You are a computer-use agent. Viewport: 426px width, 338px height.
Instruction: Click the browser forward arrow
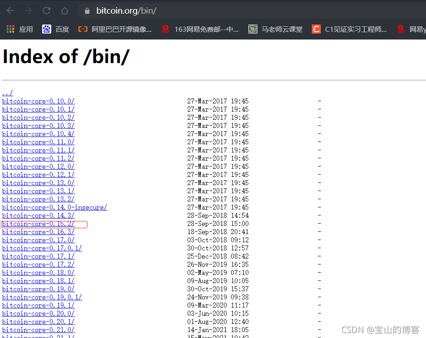28,10
